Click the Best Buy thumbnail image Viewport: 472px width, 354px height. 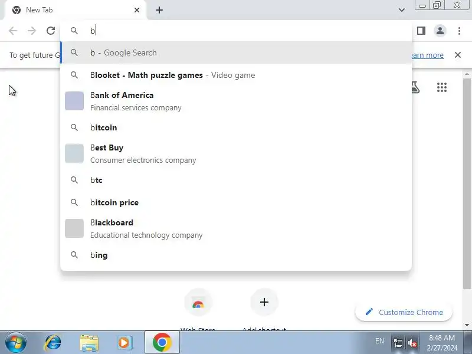(x=74, y=153)
